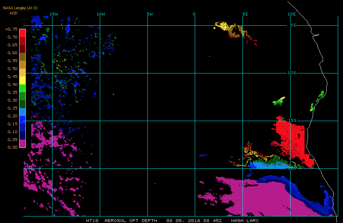343x223 pixels.
Task: Click the bright red >0.75 legend swatch
Action: coord(22,33)
